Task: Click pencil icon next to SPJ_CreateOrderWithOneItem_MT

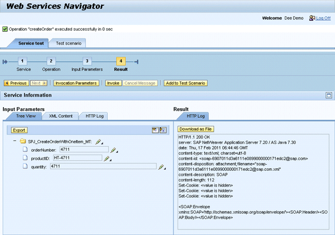Action: point(98,142)
